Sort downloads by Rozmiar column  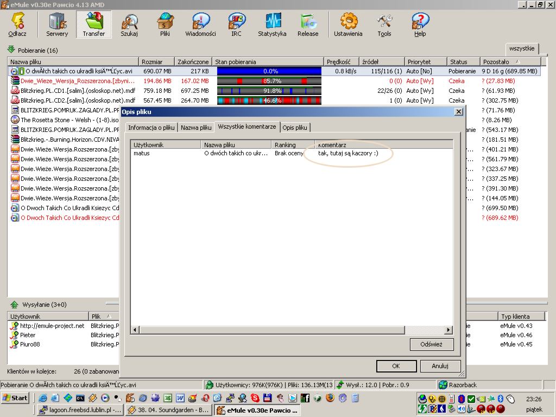point(156,62)
